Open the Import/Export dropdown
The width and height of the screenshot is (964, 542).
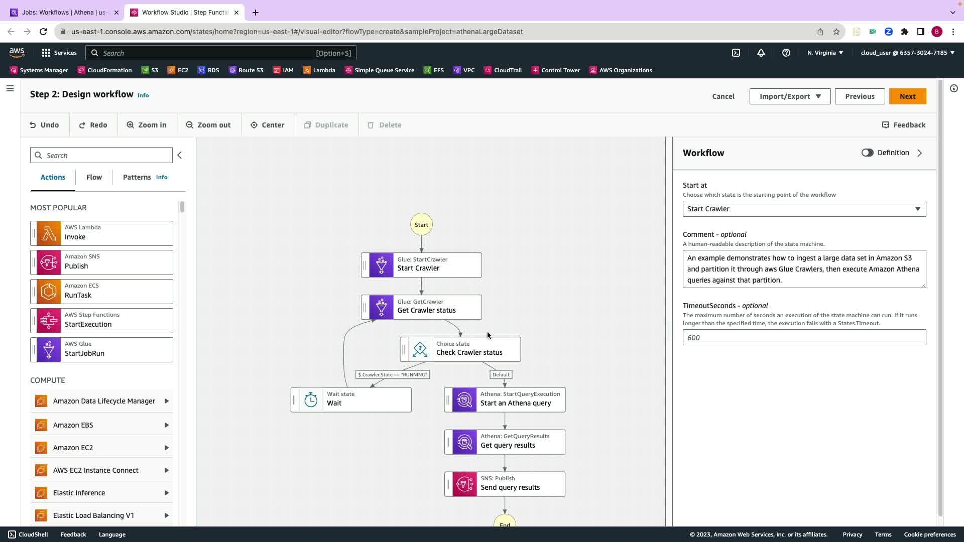pyautogui.click(x=790, y=96)
